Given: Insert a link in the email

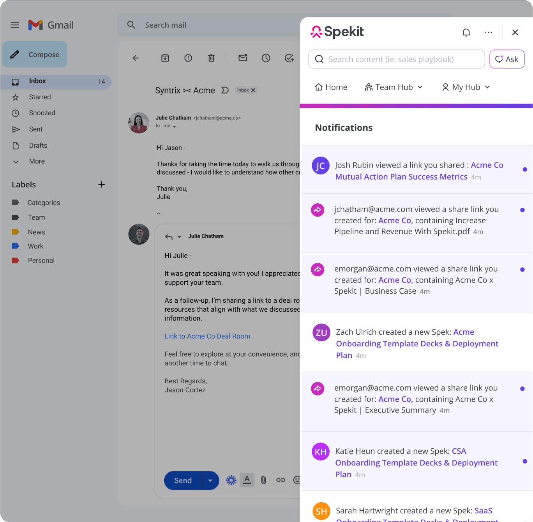Looking at the screenshot, I should click(281, 480).
